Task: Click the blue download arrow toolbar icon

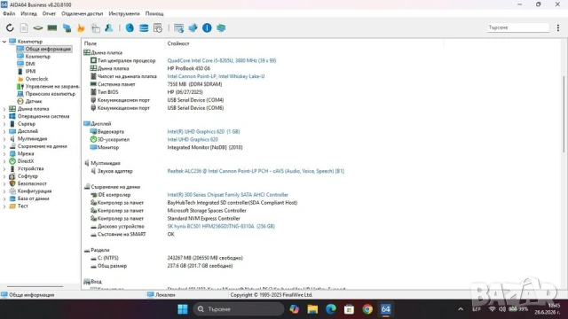Action: pyautogui.click(x=193, y=27)
